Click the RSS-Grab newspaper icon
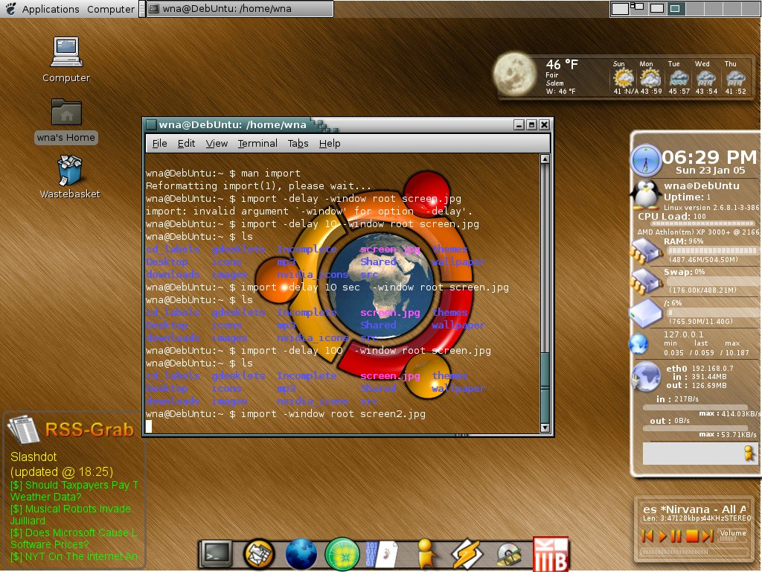 [x=23, y=430]
